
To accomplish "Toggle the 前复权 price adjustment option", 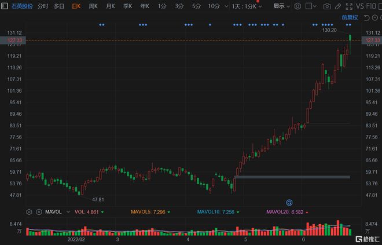I will [x=350, y=17].
